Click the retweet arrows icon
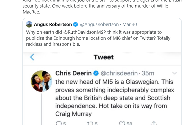This screenshot has height=125, width=185. tap(90, 123)
